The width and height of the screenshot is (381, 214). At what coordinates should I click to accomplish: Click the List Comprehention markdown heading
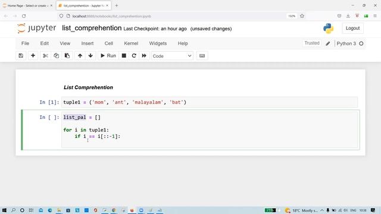pyautogui.click(x=88, y=87)
